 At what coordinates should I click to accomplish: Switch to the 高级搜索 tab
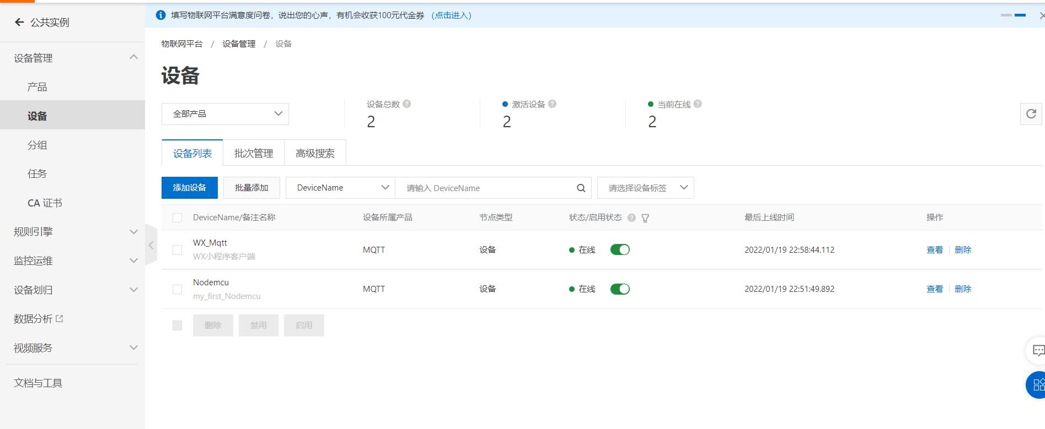coord(315,153)
